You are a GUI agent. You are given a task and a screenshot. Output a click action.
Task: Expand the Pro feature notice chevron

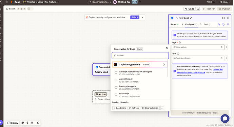coord(58,2)
